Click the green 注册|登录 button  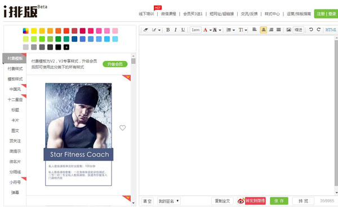[x=326, y=14]
